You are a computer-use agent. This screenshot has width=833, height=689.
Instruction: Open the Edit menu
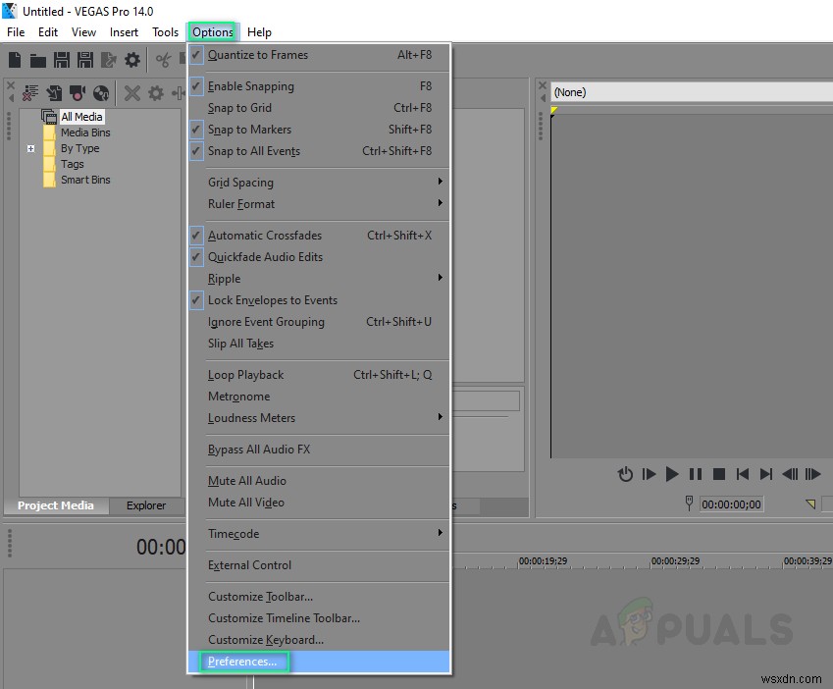click(x=48, y=31)
